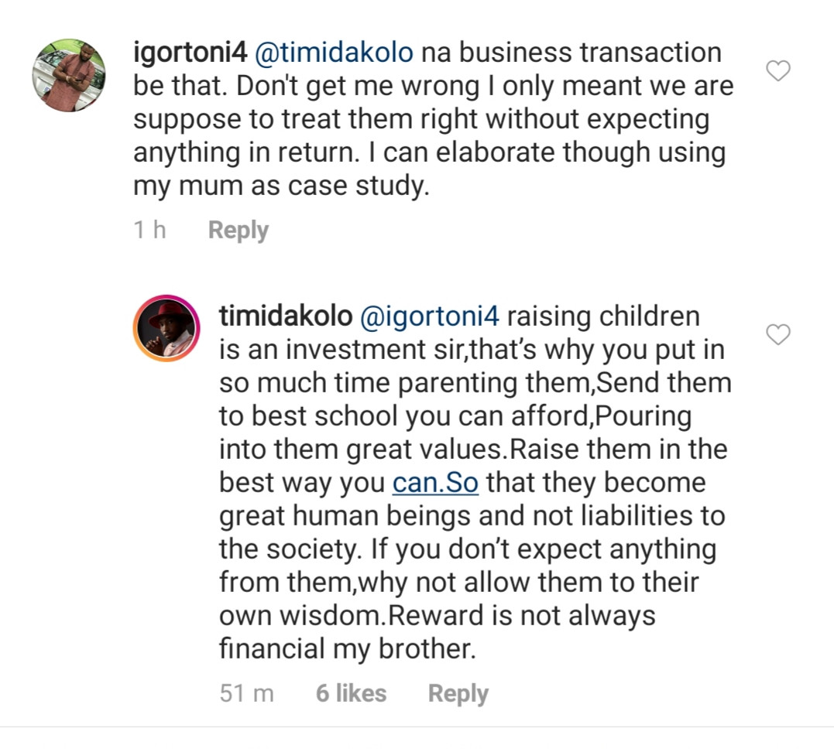Screen dimensions: 834x749
Task: Click the "51 m" timestamp
Action: (x=247, y=693)
